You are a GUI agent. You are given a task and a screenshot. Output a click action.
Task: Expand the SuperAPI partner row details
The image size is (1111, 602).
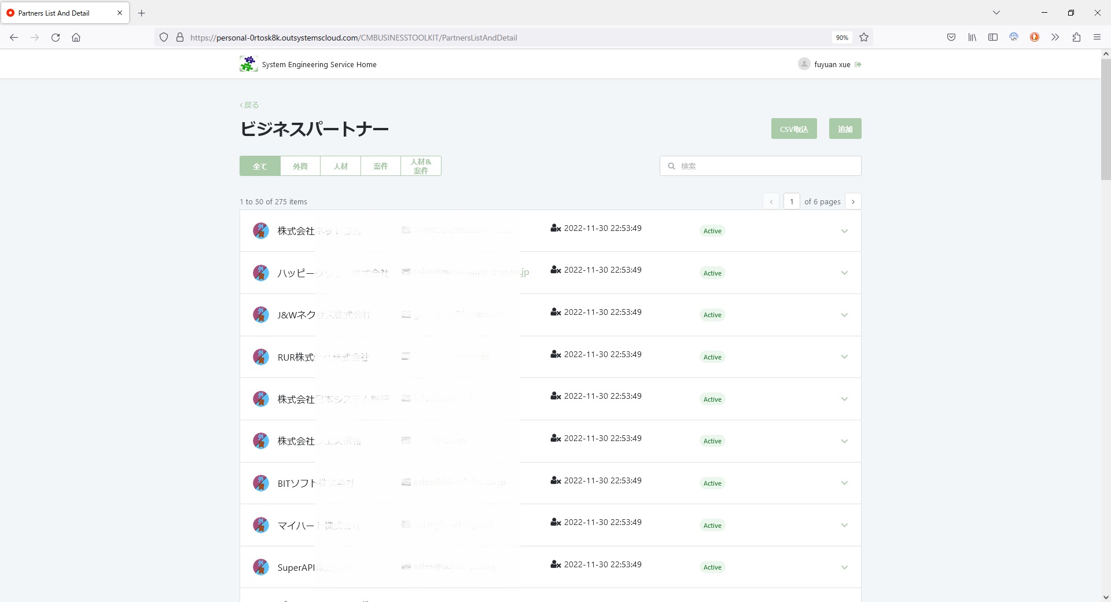pos(844,567)
